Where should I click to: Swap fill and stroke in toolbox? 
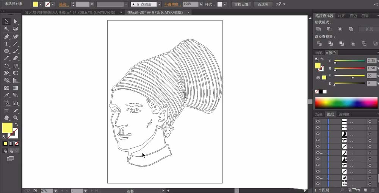(x=16, y=124)
